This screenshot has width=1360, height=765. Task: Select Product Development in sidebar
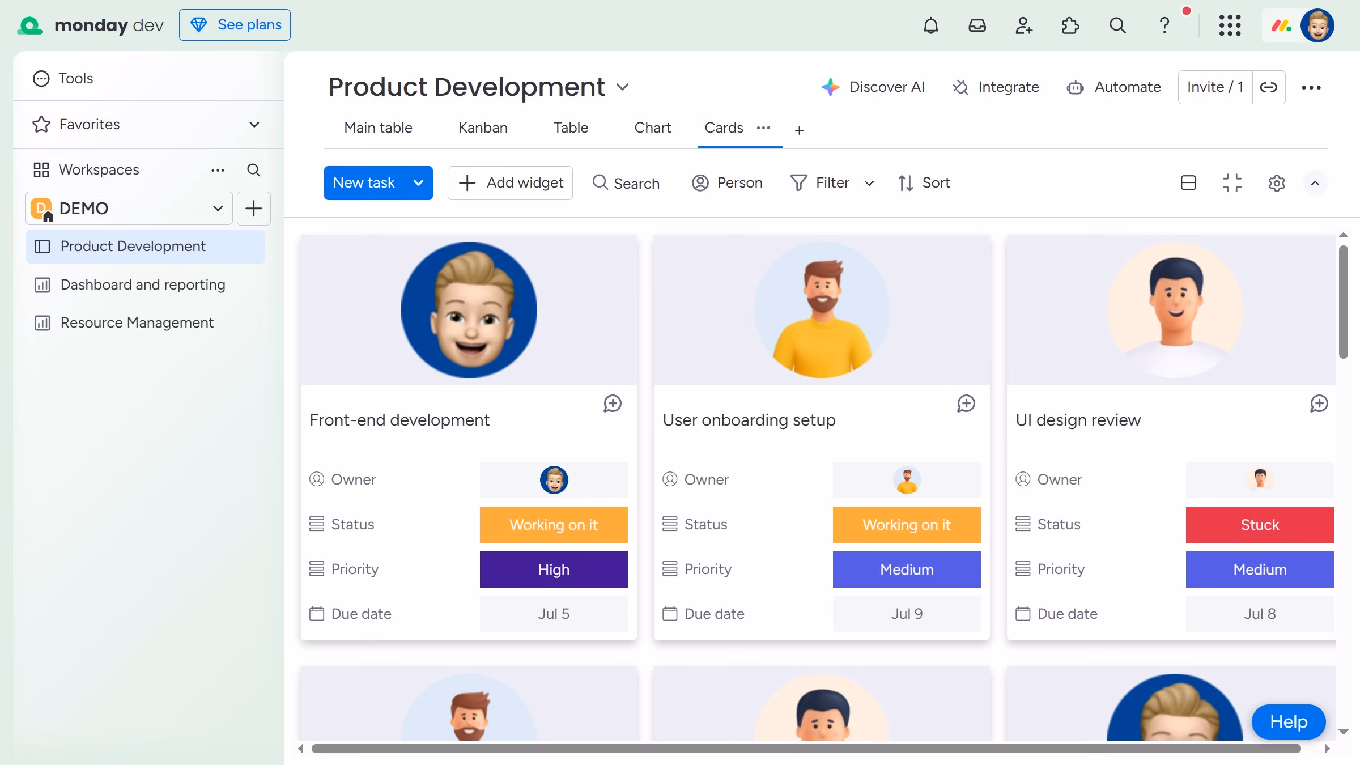(x=145, y=246)
